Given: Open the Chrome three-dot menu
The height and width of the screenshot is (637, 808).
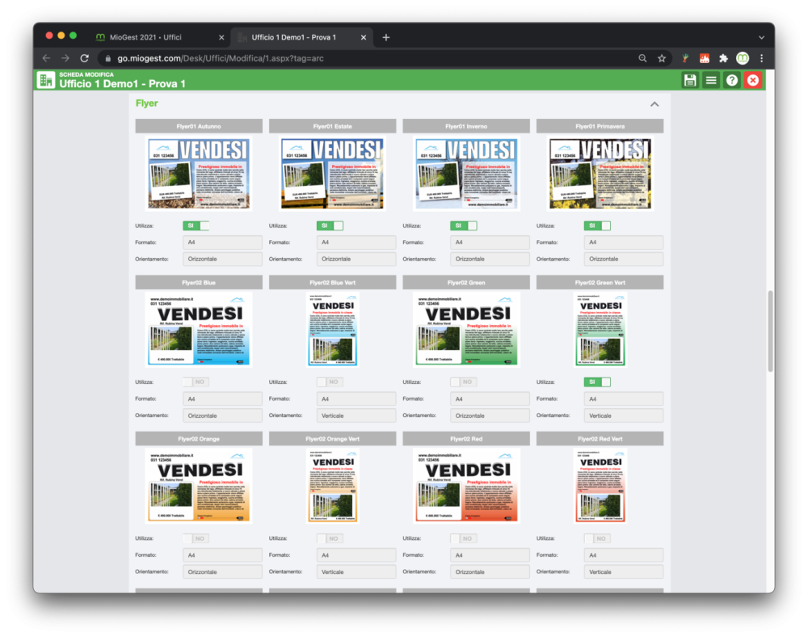Looking at the screenshot, I should point(761,58).
